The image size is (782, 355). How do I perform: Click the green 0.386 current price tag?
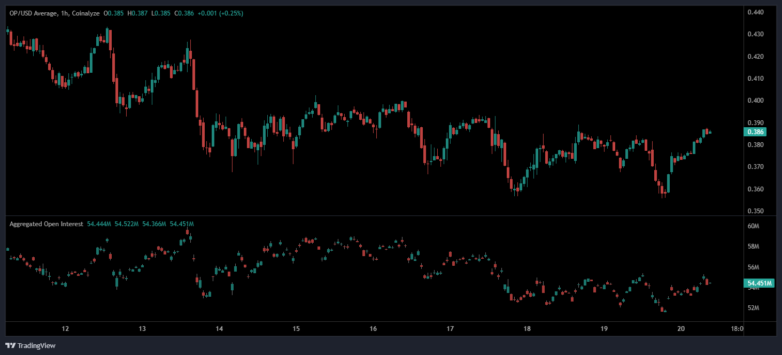[754, 132]
